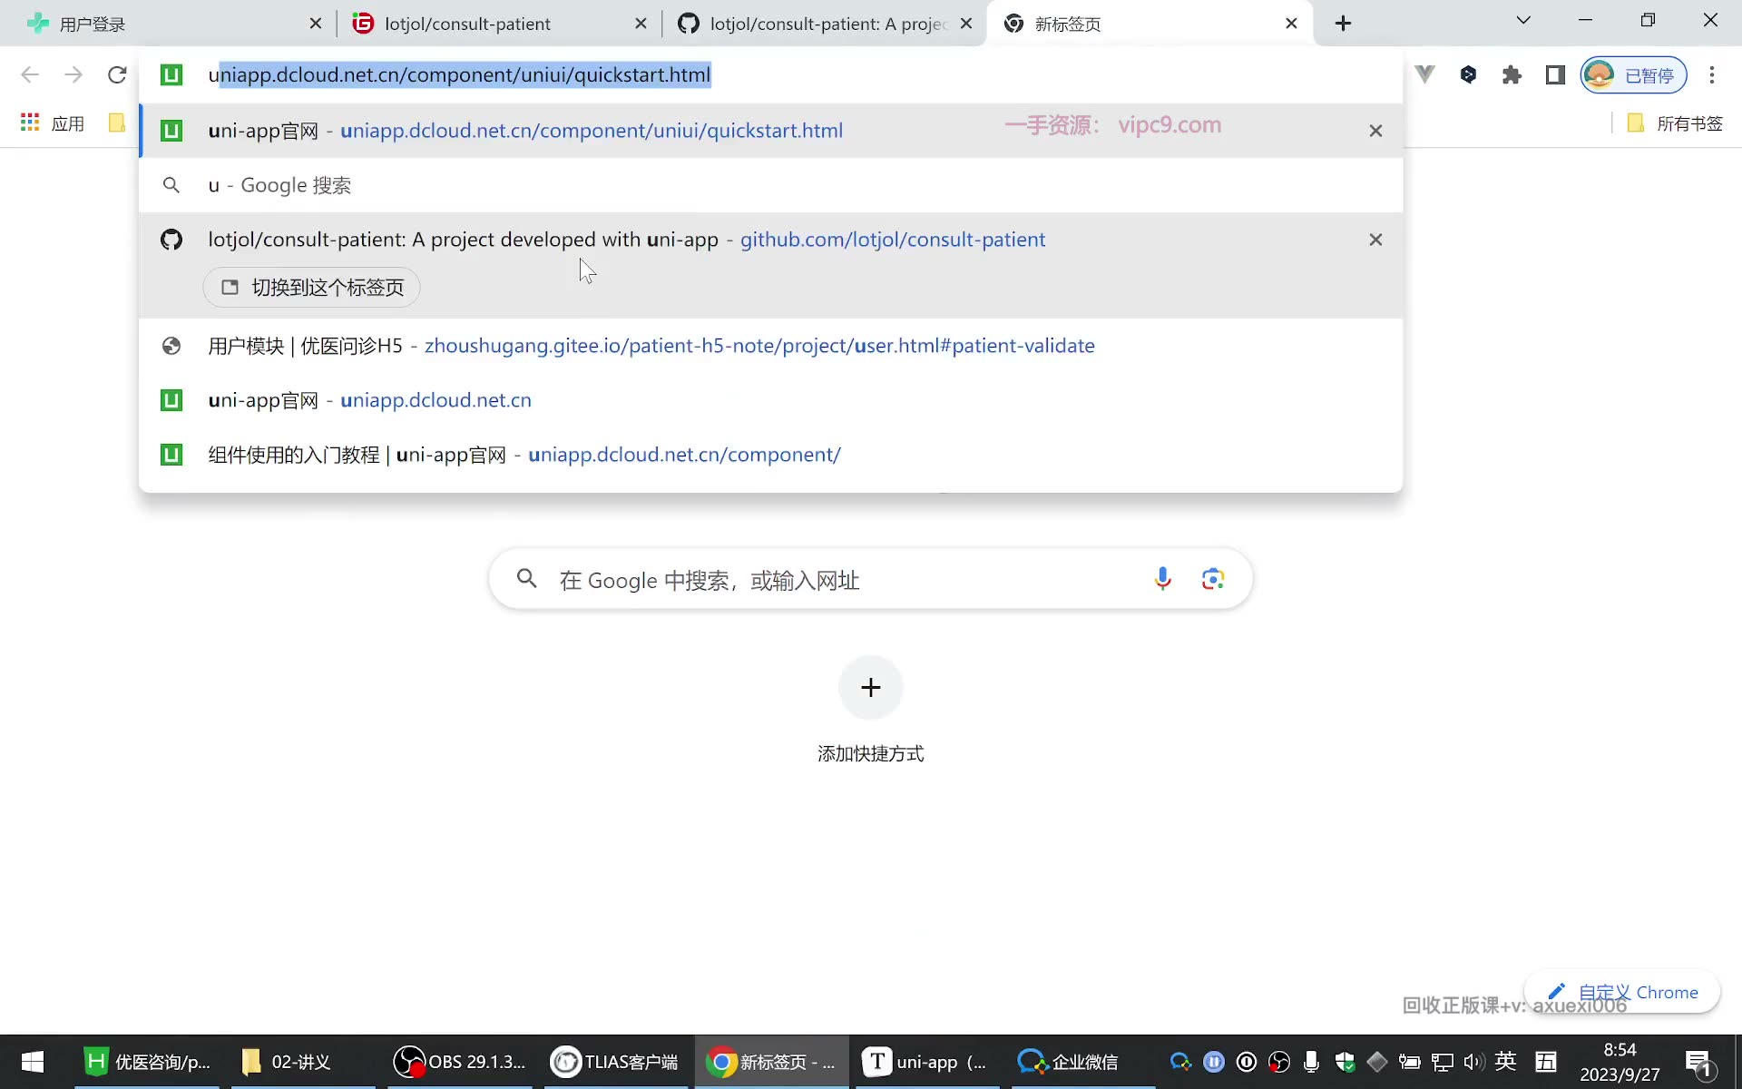Switch to OBS 29.1.3 in taskbar
The width and height of the screenshot is (1742, 1089).
461,1062
